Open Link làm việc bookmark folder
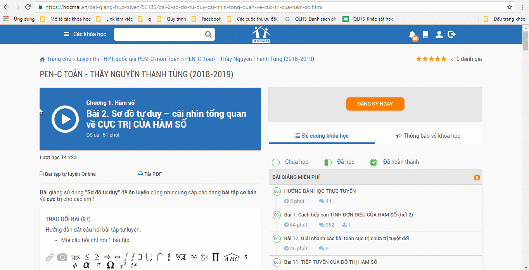 coord(114,19)
